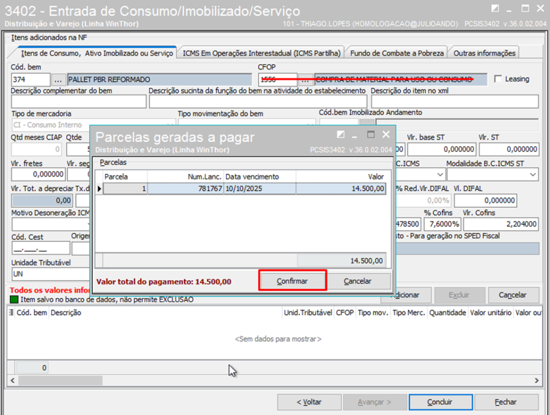Viewport: 550px width, 415px height.
Task: Click the row indicator arrow for Parcela 1
Action: point(99,188)
